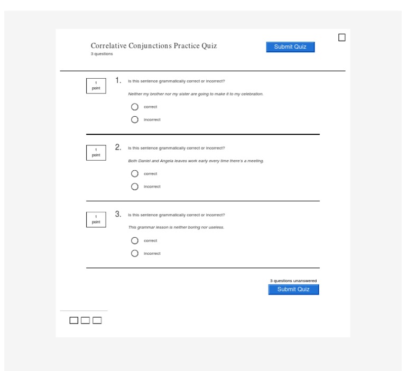Click the quiz title 'Correlative Conjunctions Practice Quiz'
Screen dimensions: 406x371
[x=154, y=46]
